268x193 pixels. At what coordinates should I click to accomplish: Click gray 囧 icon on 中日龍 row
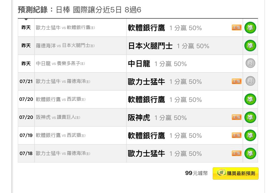pos(250,63)
